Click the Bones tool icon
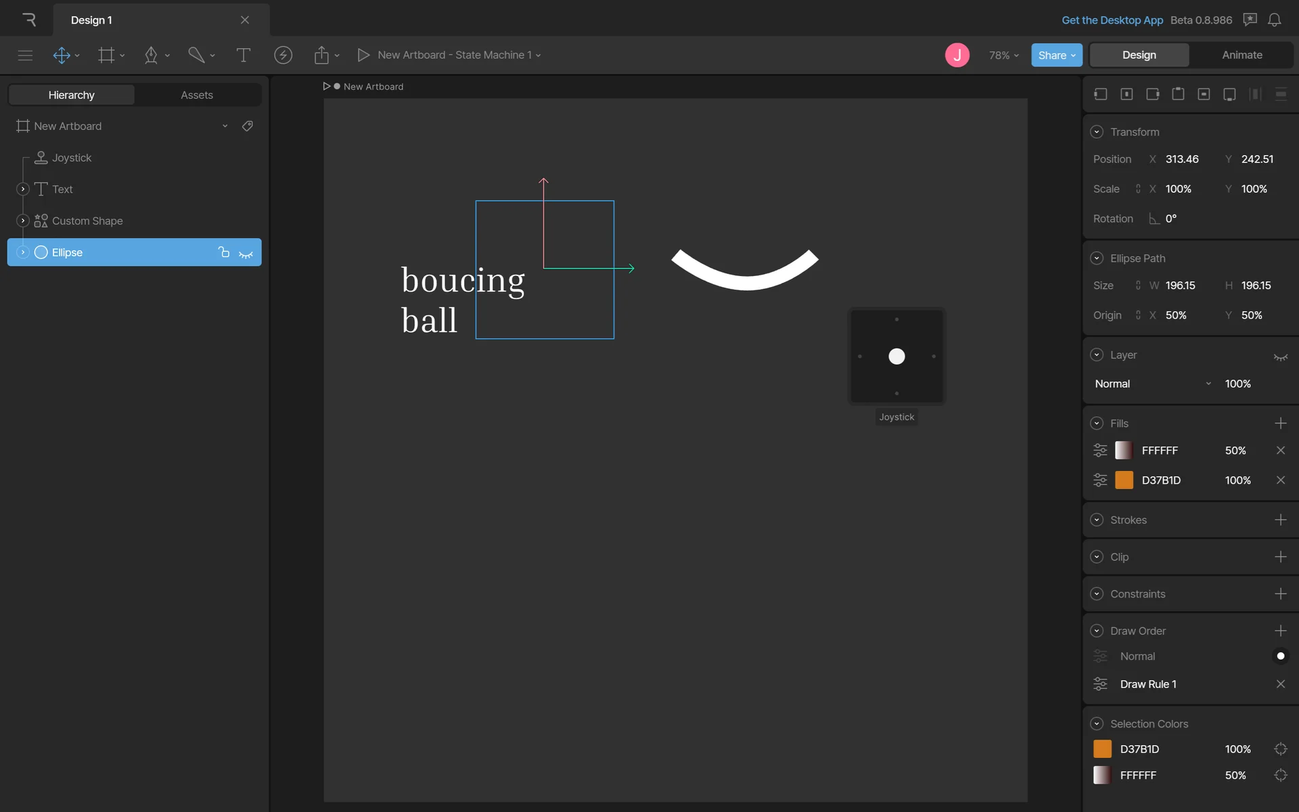 196,55
